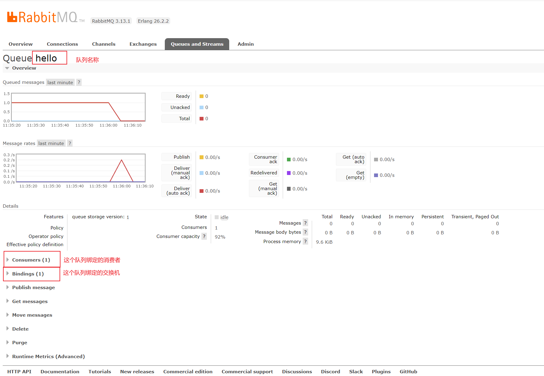Open the Queued messages help question mark
544x376 pixels.
coord(79,82)
